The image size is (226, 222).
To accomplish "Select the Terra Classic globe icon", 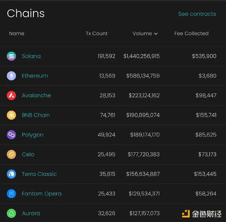I will 11,174.
